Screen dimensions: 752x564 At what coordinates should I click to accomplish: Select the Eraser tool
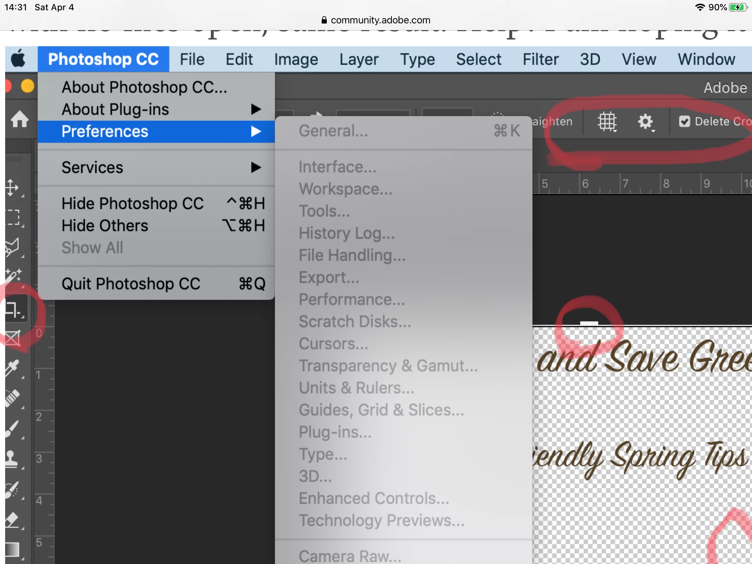tap(12, 520)
